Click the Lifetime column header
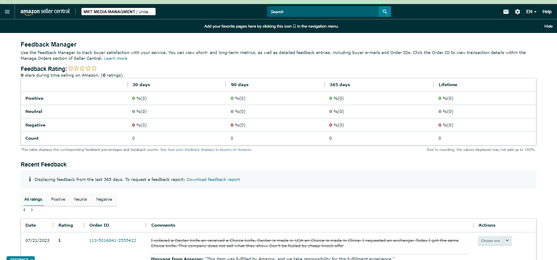 click(448, 84)
